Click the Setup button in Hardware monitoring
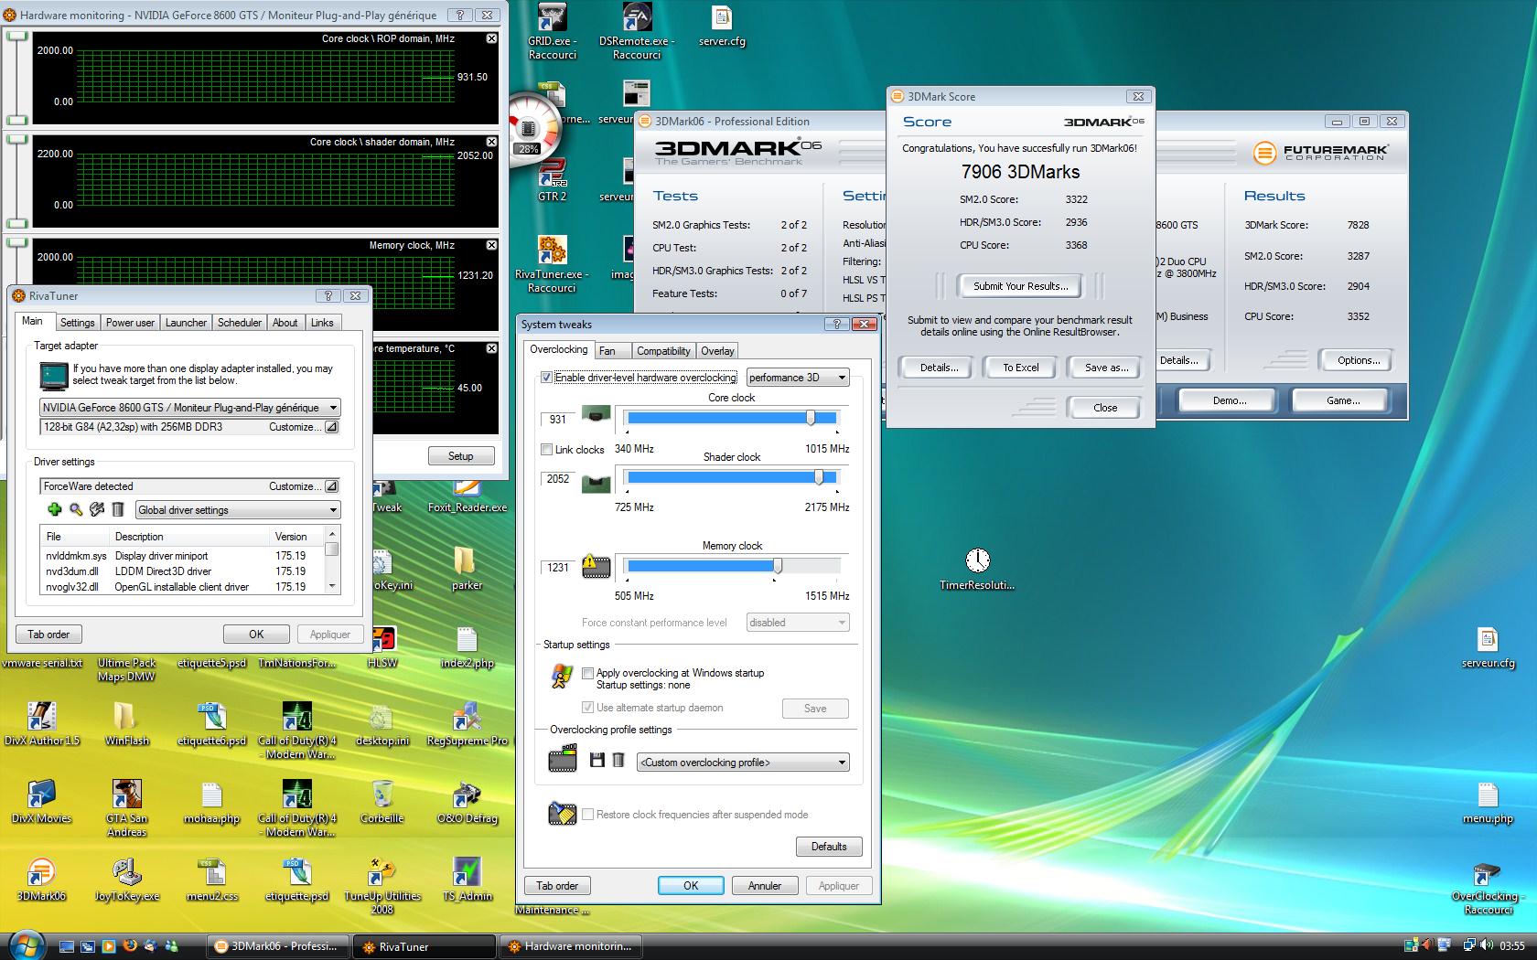This screenshot has width=1537, height=960. pyautogui.click(x=461, y=456)
